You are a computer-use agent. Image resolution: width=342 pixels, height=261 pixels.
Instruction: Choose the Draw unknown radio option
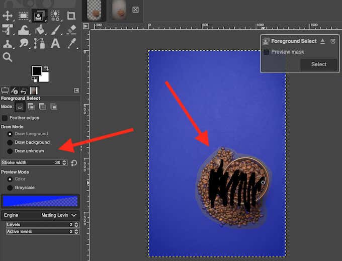pos(10,151)
